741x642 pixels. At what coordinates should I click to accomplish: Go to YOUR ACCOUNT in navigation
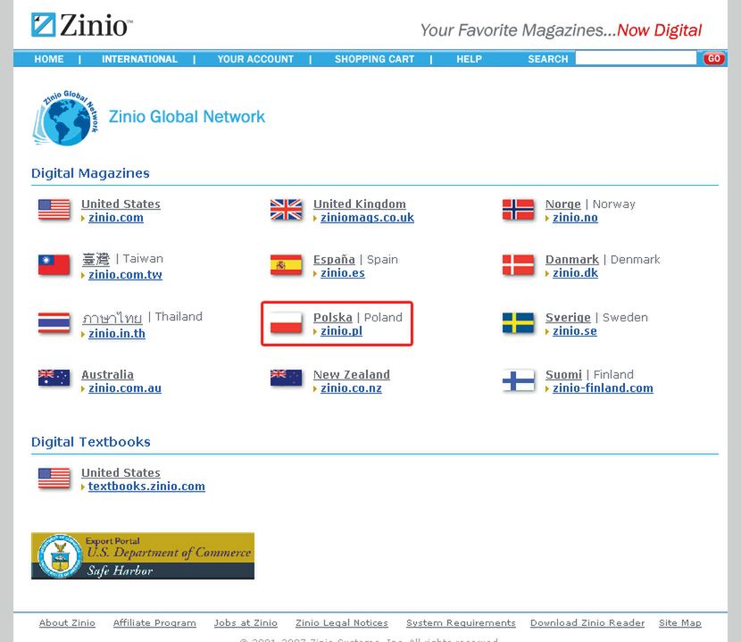255,59
